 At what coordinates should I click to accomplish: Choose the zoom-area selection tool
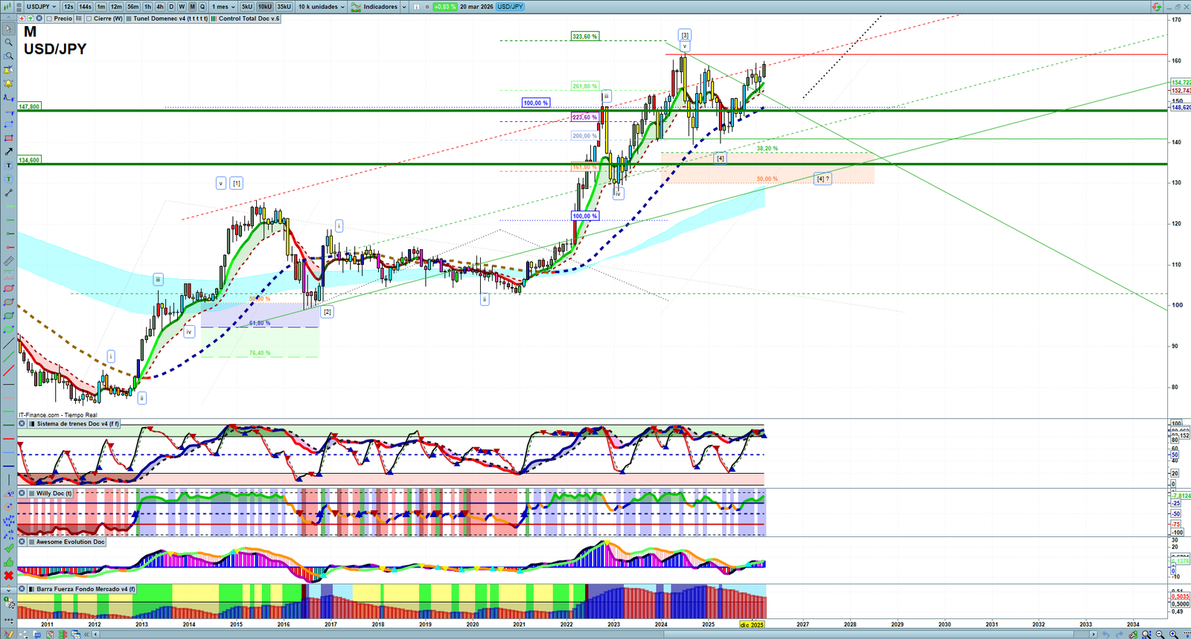[x=8, y=56]
